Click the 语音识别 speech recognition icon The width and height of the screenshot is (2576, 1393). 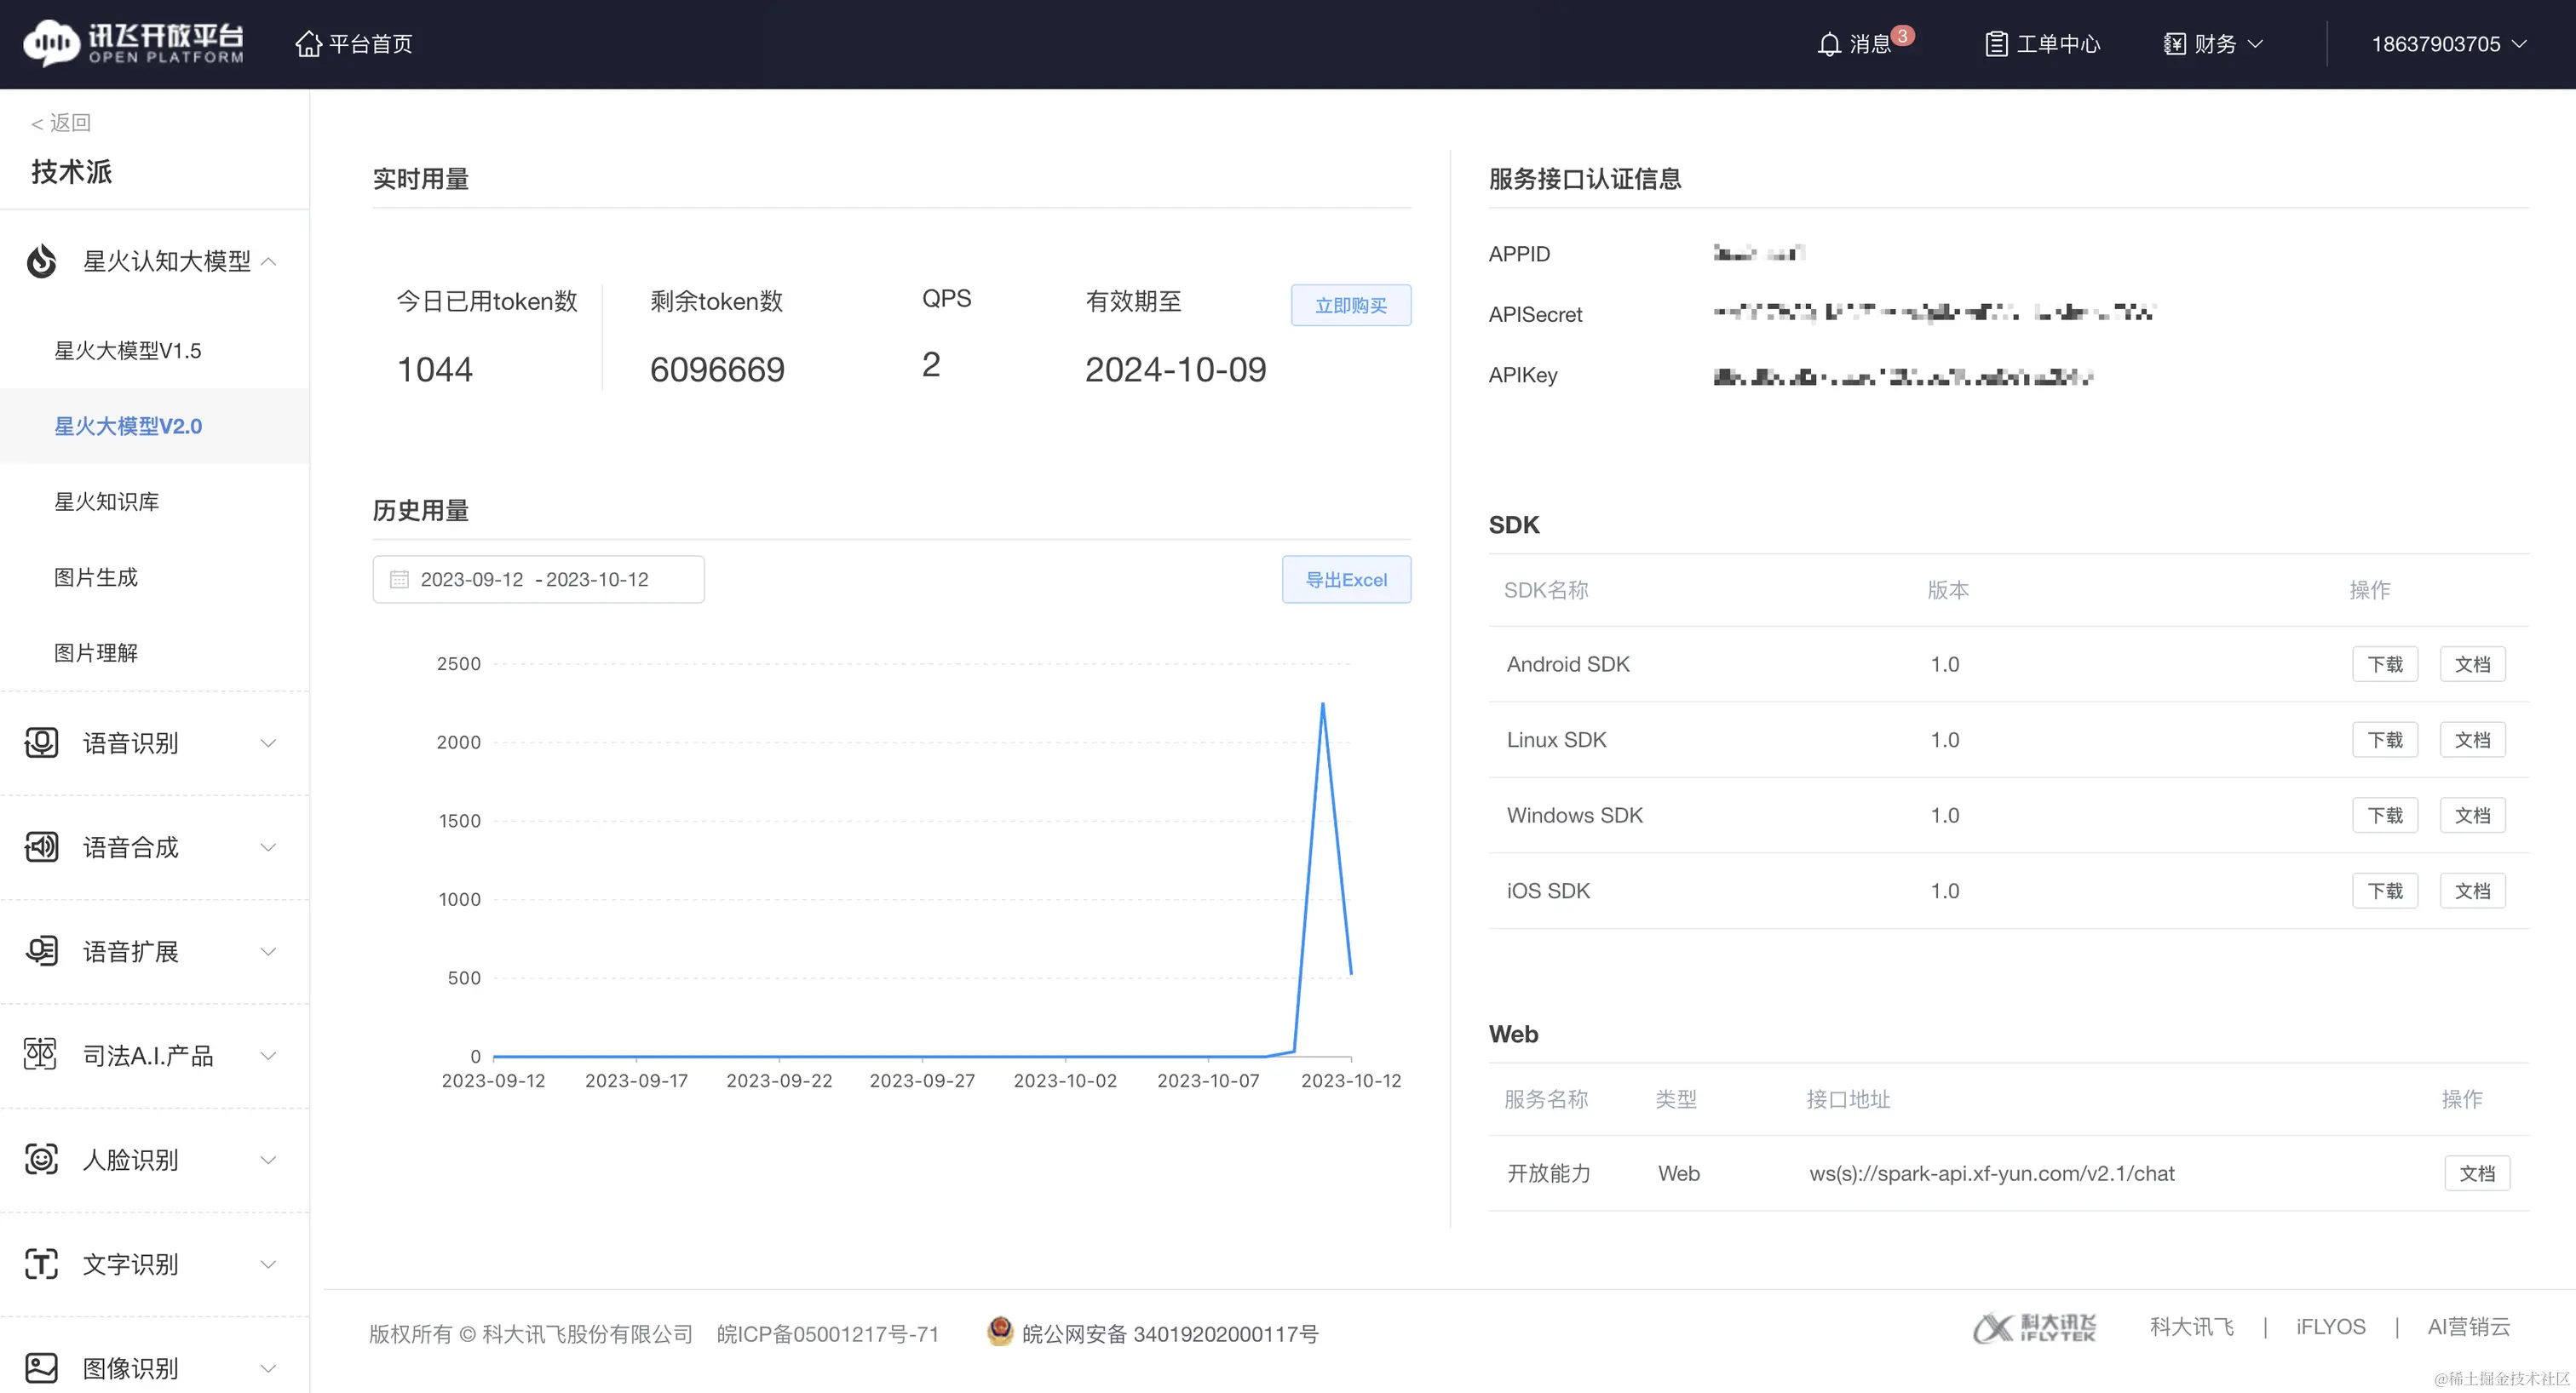pos(41,742)
